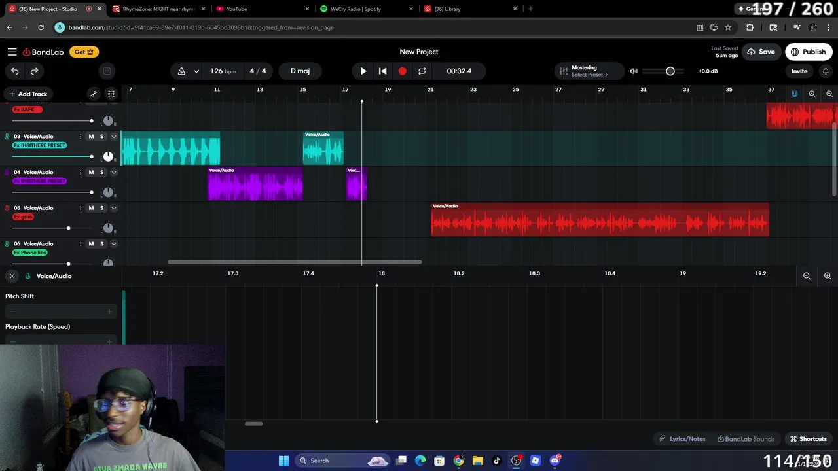Click track 03 pan knob

pyautogui.click(x=108, y=156)
